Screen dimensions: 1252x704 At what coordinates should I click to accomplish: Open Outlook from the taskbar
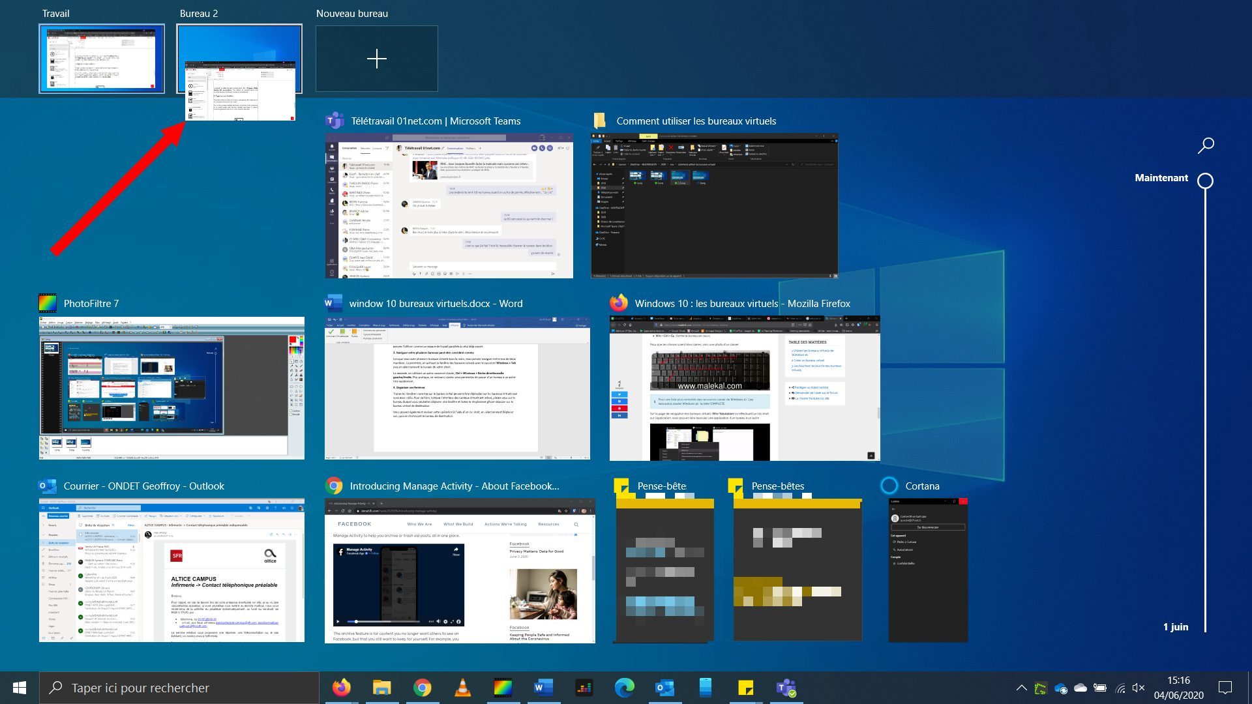(x=664, y=688)
